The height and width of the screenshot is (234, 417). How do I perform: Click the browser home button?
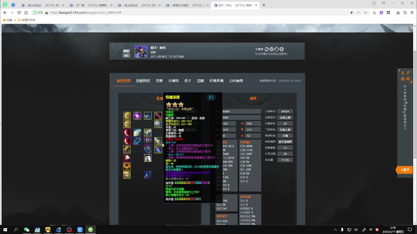click(26, 12)
